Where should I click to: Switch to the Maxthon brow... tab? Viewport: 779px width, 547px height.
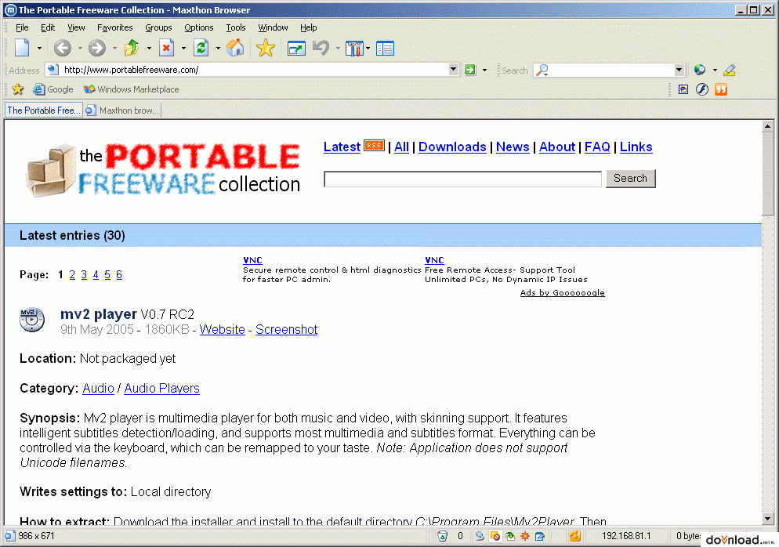(122, 110)
